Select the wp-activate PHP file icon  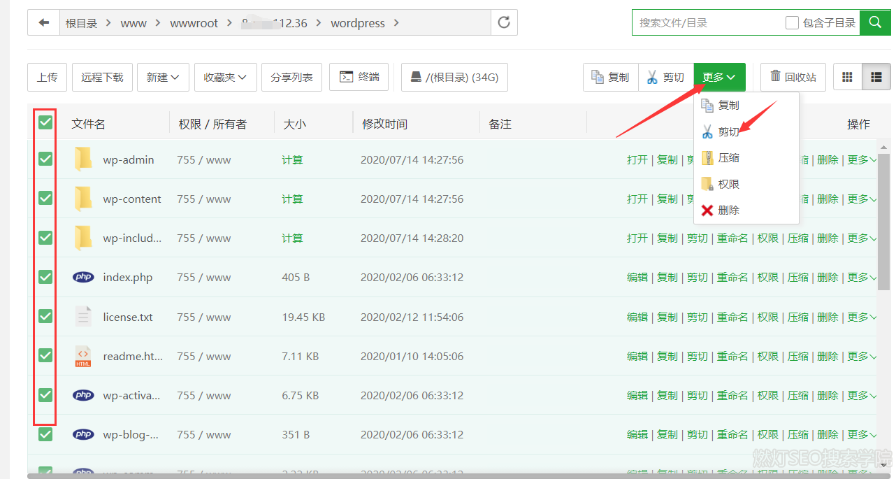(83, 395)
